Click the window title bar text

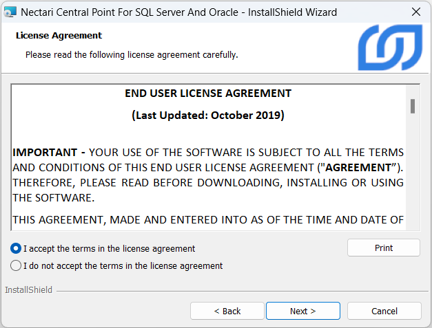click(179, 12)
